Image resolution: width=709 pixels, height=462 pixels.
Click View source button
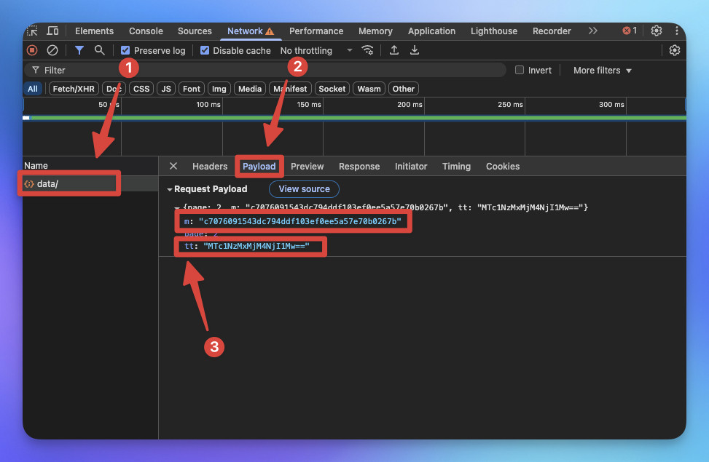coord(304,188)
